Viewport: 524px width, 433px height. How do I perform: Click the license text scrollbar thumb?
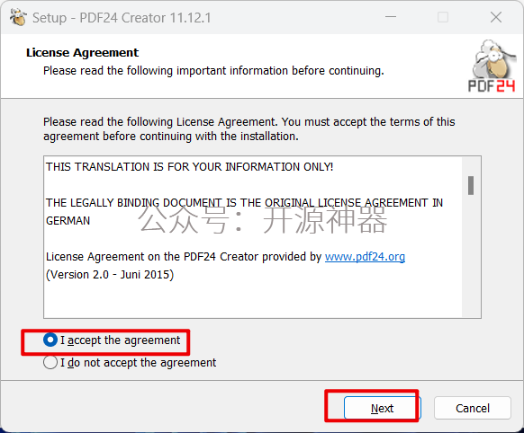coord(471,185)
